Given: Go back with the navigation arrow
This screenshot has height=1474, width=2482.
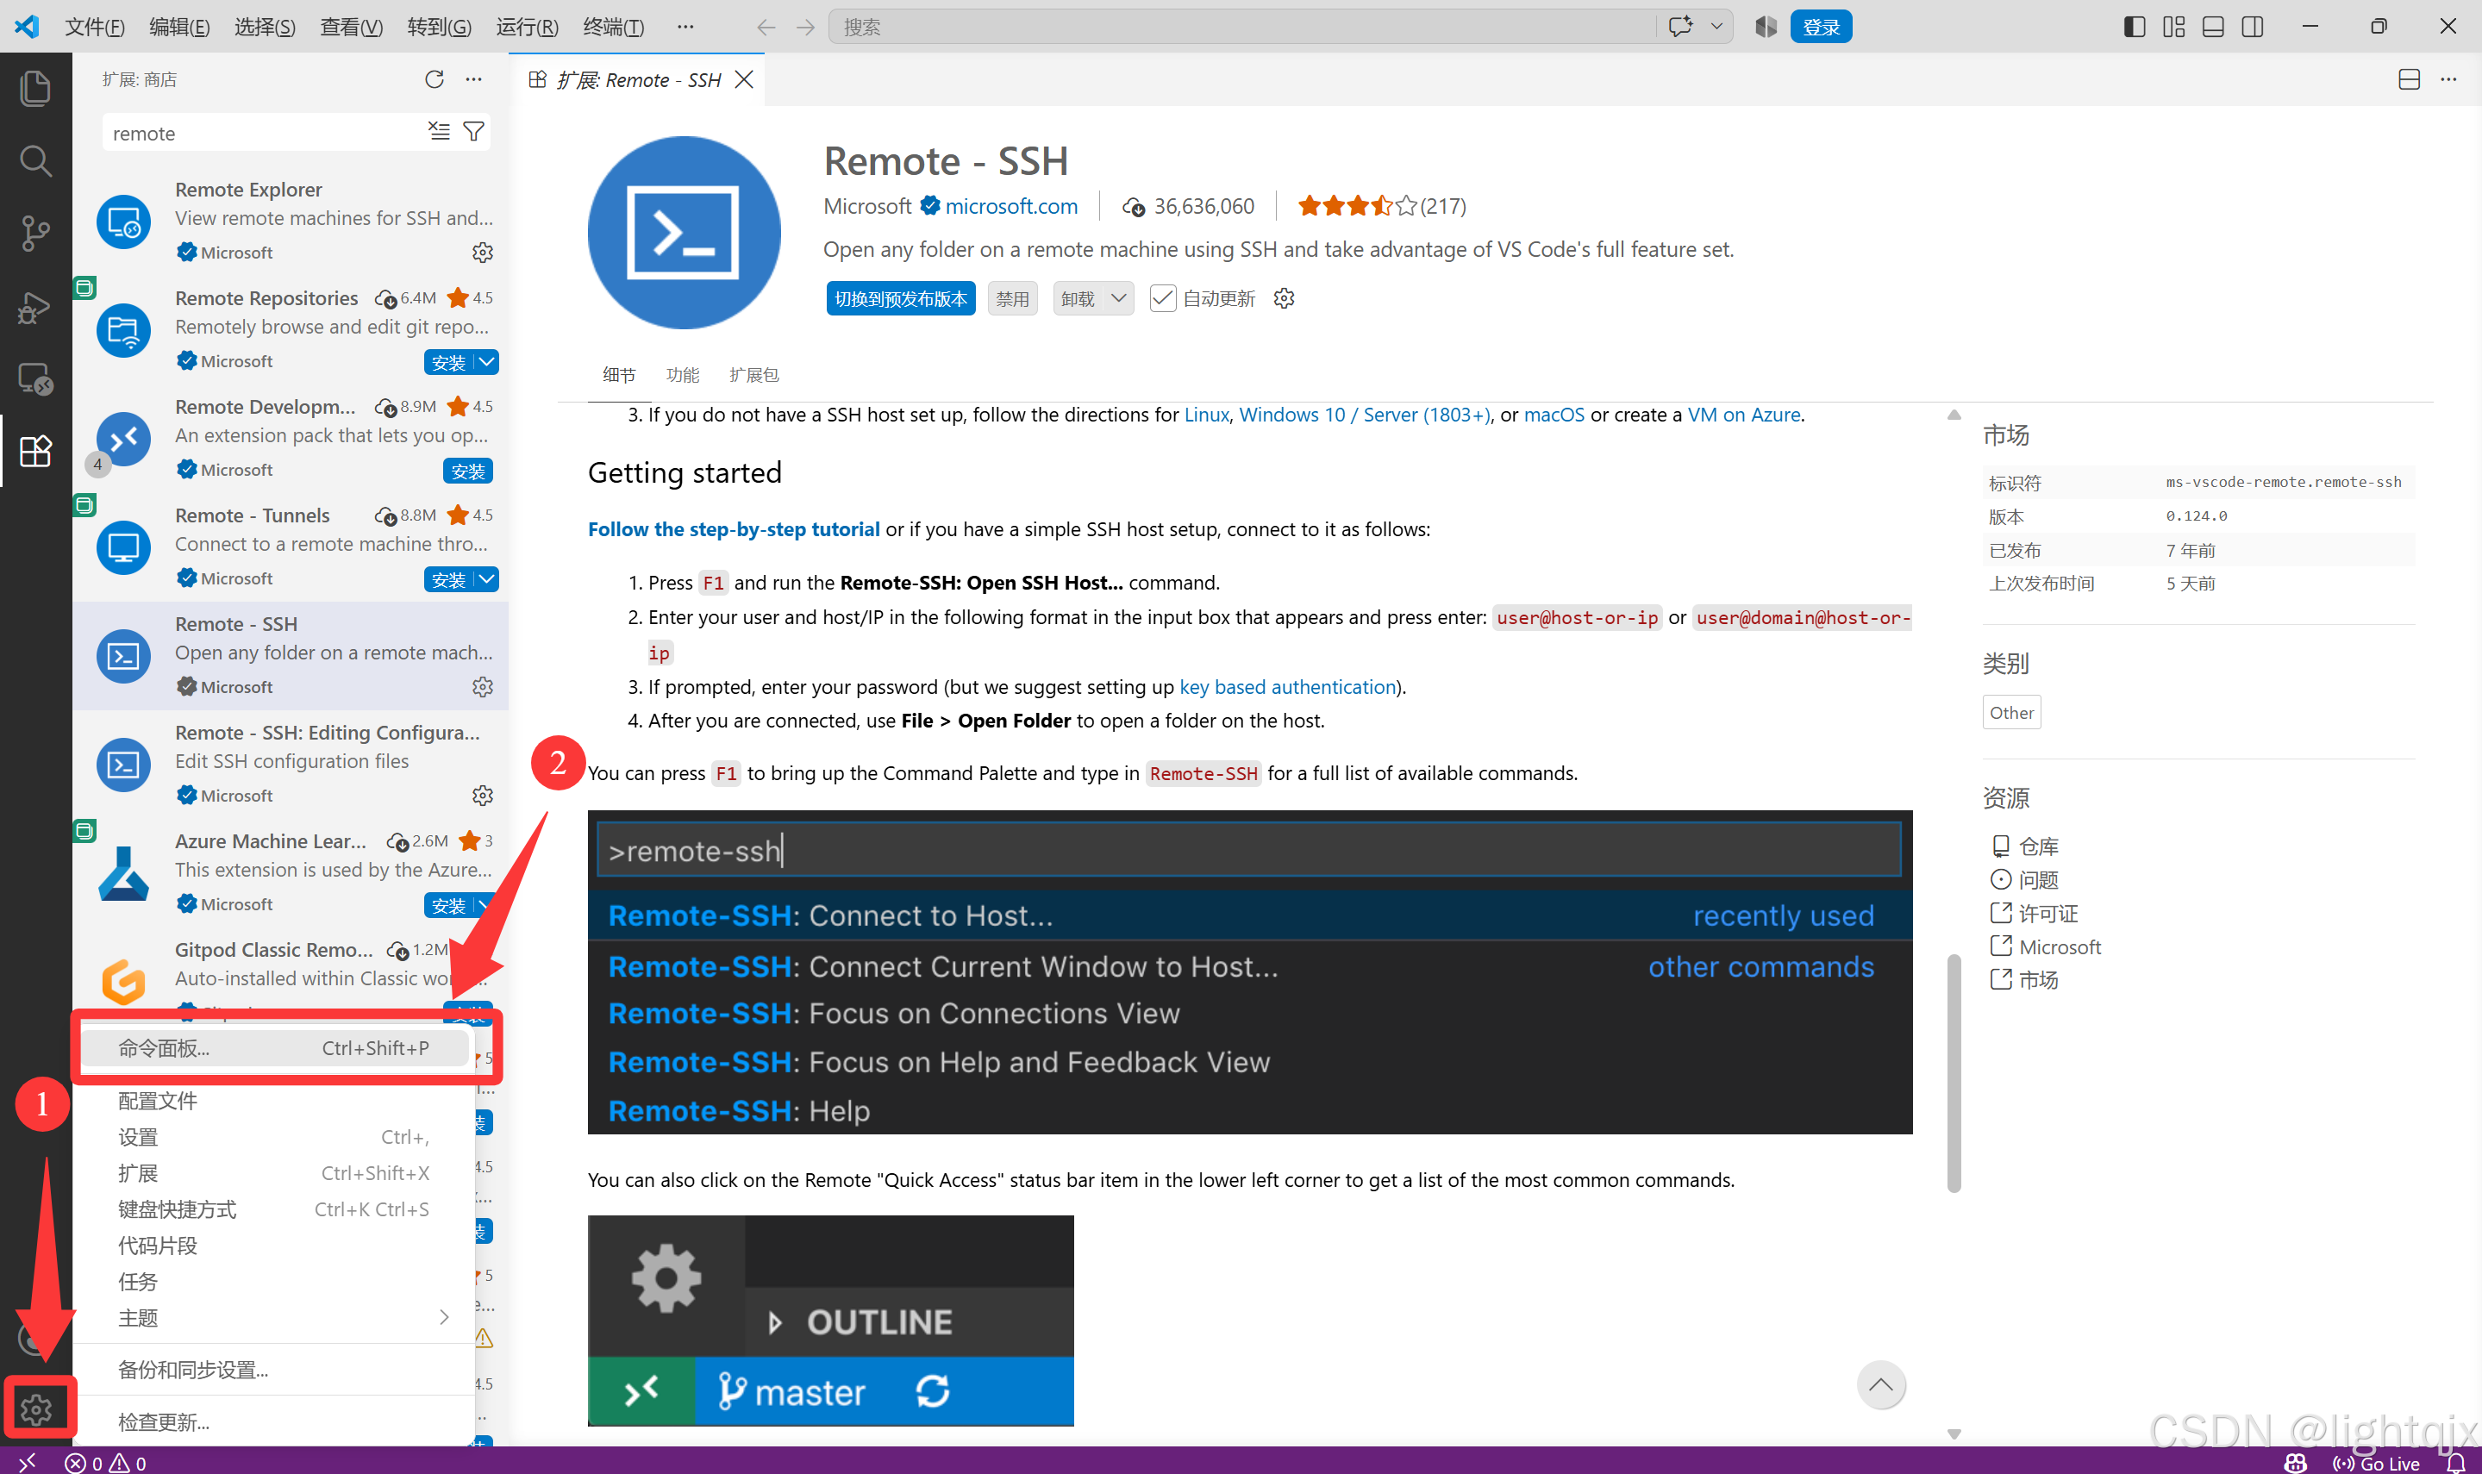Looking at the screenshot, I should click(766, 27).
